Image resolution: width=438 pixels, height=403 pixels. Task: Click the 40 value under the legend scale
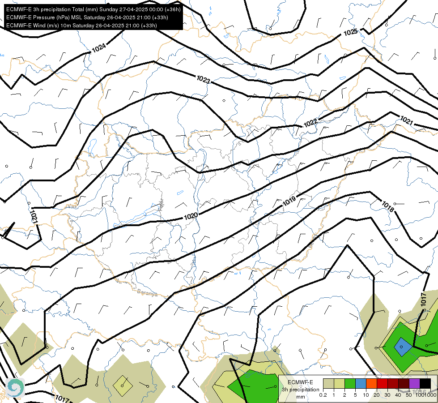pos(398,395)
